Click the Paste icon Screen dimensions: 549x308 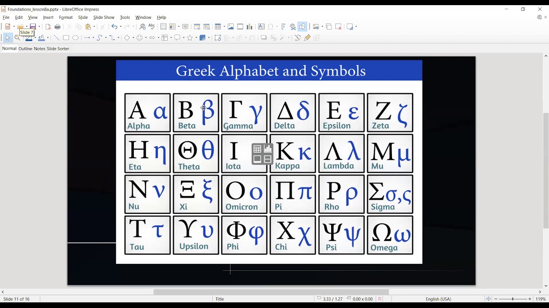[88, 27]
